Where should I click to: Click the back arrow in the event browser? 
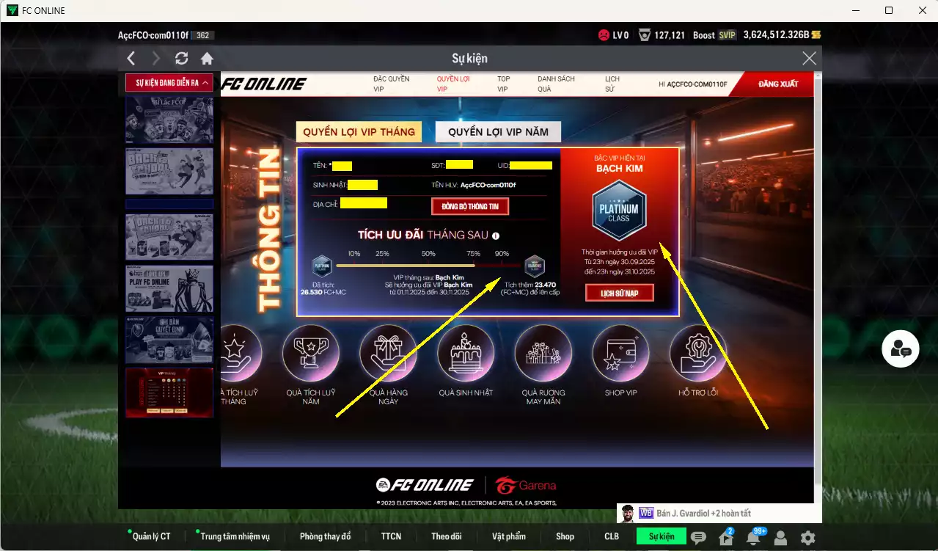point(131,59)
